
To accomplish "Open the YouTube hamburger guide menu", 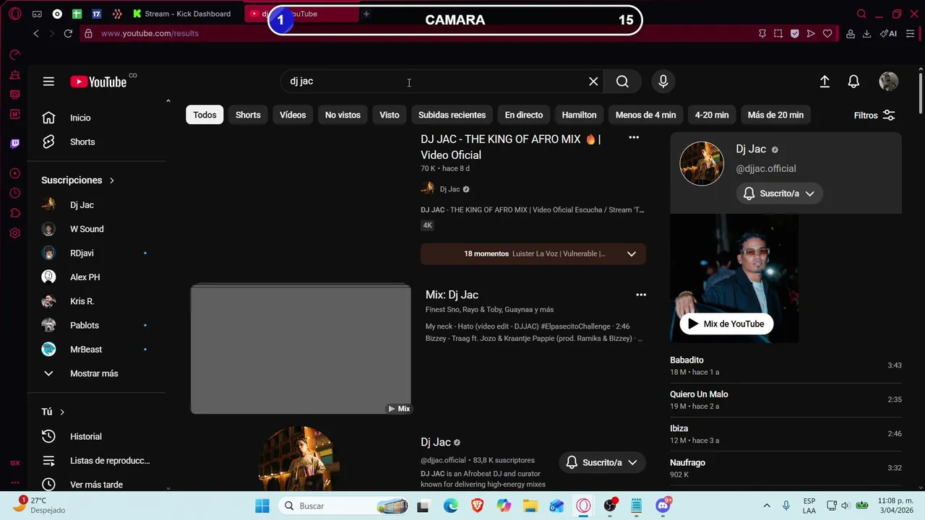I will pyautogui.click(x=48, y=82).
